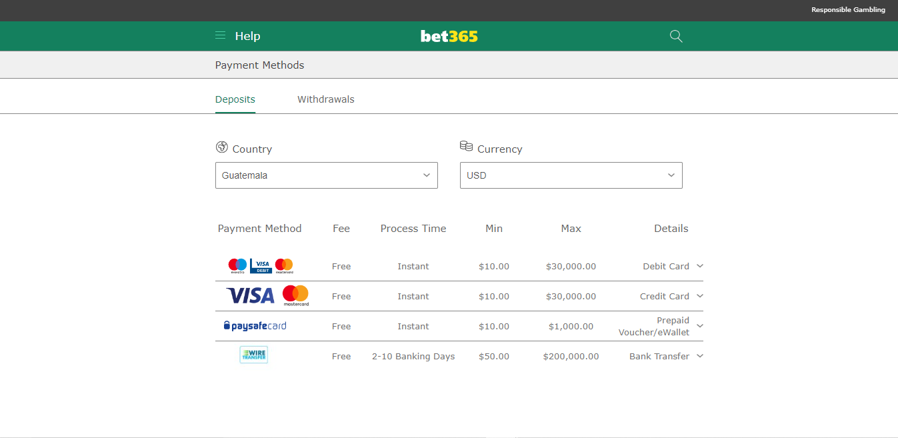Click the Credit Card label
Image resolution: width=898 pixels, height=438 pixels.
(665, 296)
